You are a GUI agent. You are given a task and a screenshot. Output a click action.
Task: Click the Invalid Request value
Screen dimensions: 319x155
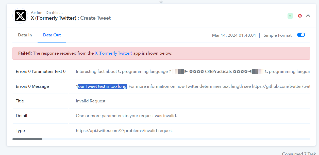pyautogui.click(x=91, y=101)
